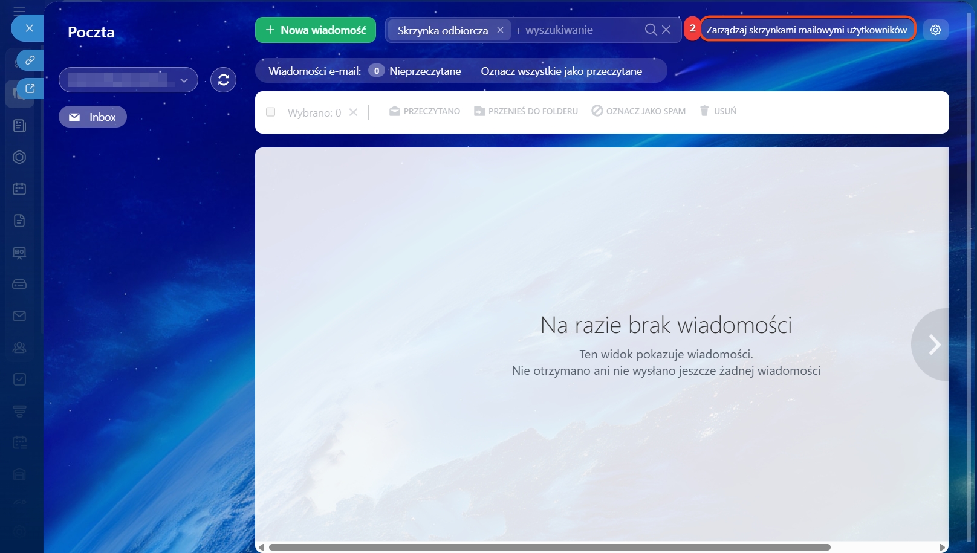The width and height of the screenshot is (977, 553).
Task: Click the refresh mailbox sync icon
Action: pos(223,80)
